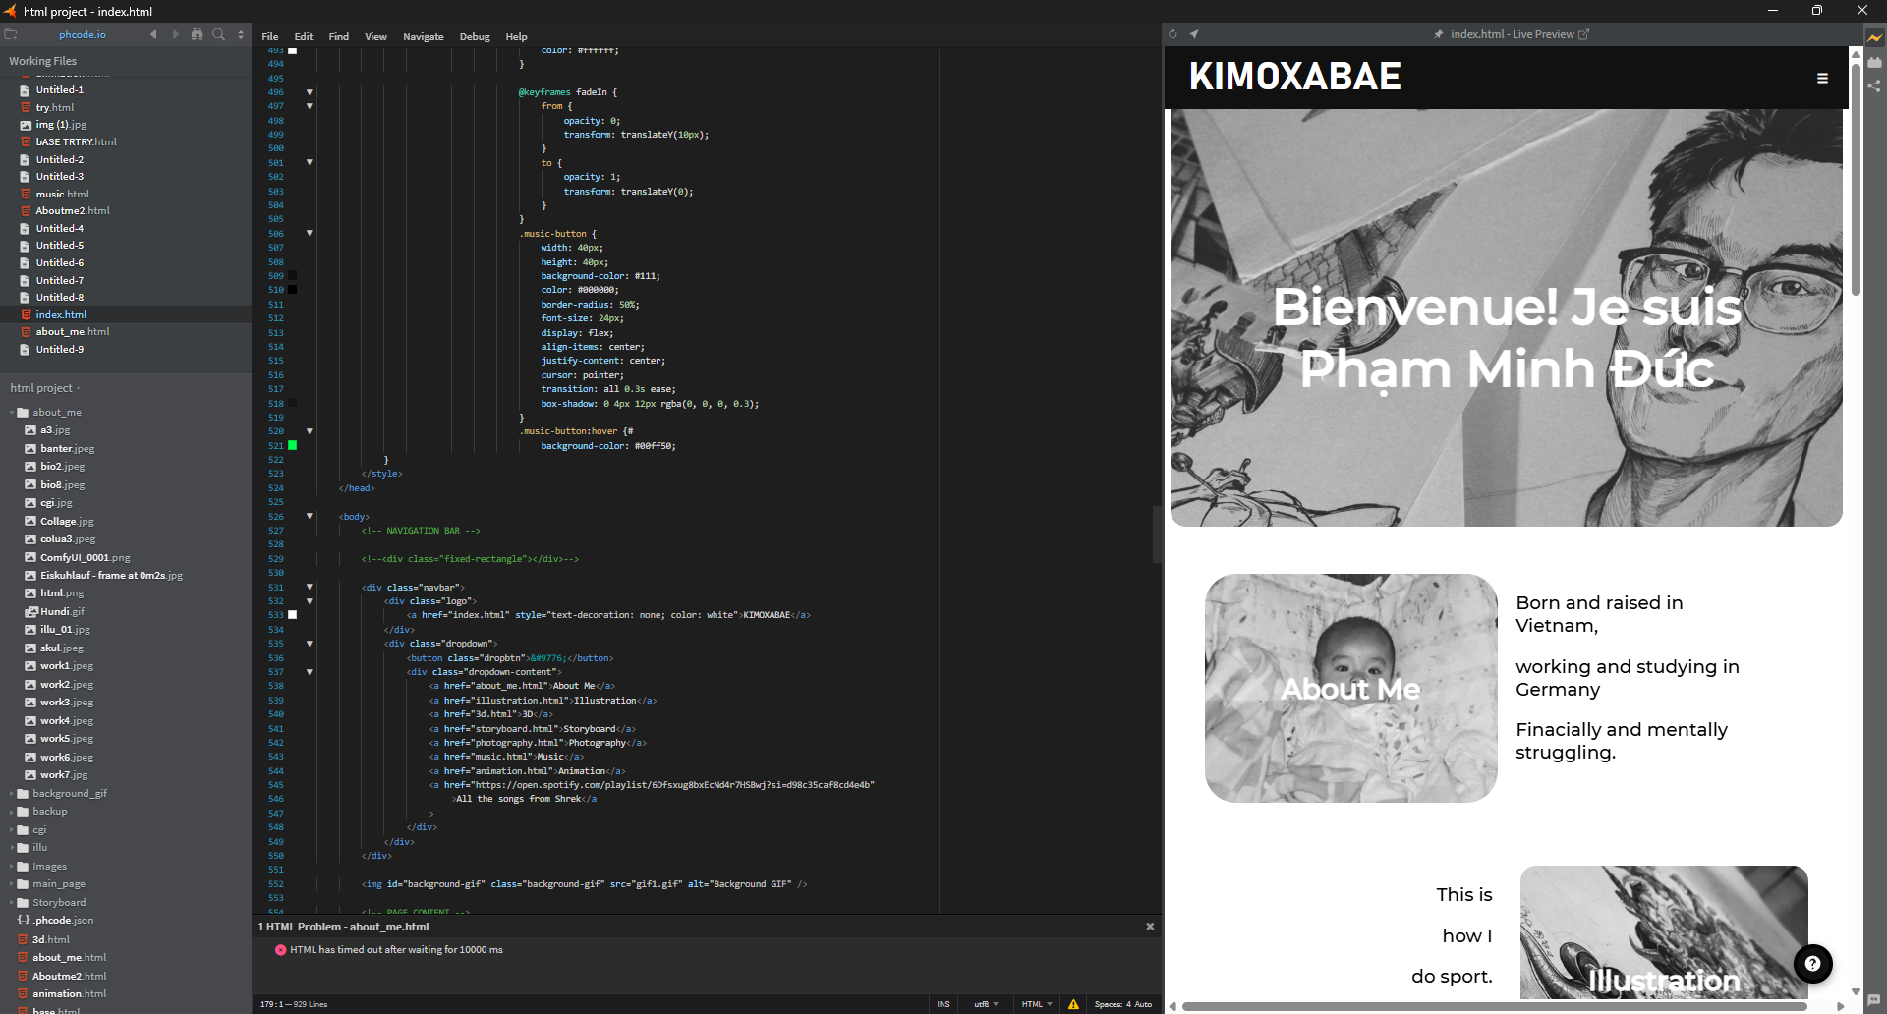The width and height of the screenshot is (1887, 1014).
Task: Click the search magnifier icon in sidebar
Action: tap(218, 34)
